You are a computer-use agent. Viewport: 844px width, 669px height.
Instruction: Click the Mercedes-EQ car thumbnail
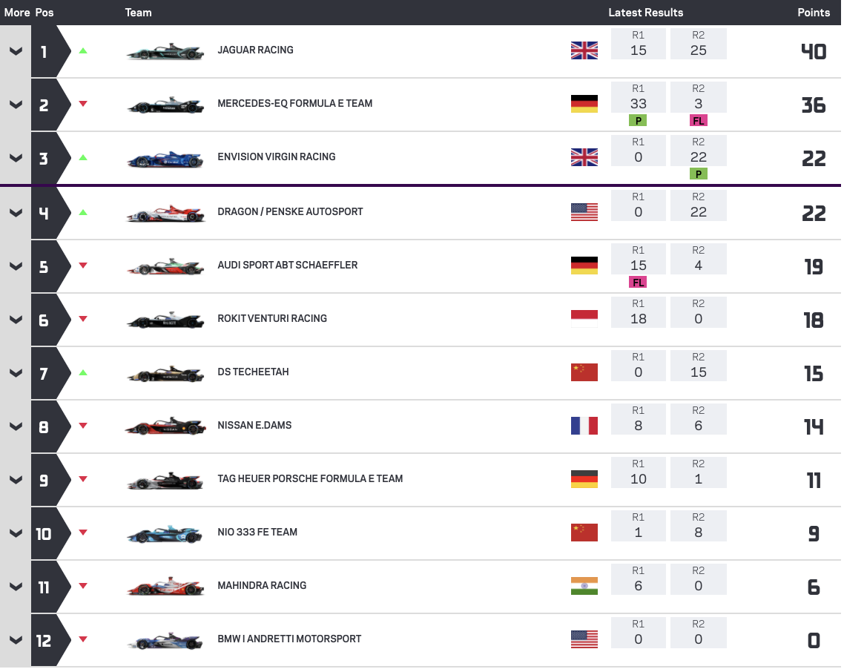point(165,105)
